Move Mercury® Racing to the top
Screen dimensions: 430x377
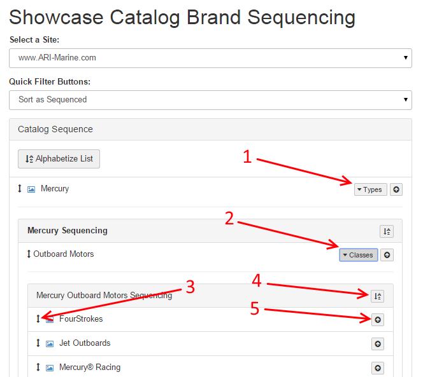pyautogui.click(x=378, y=368)
